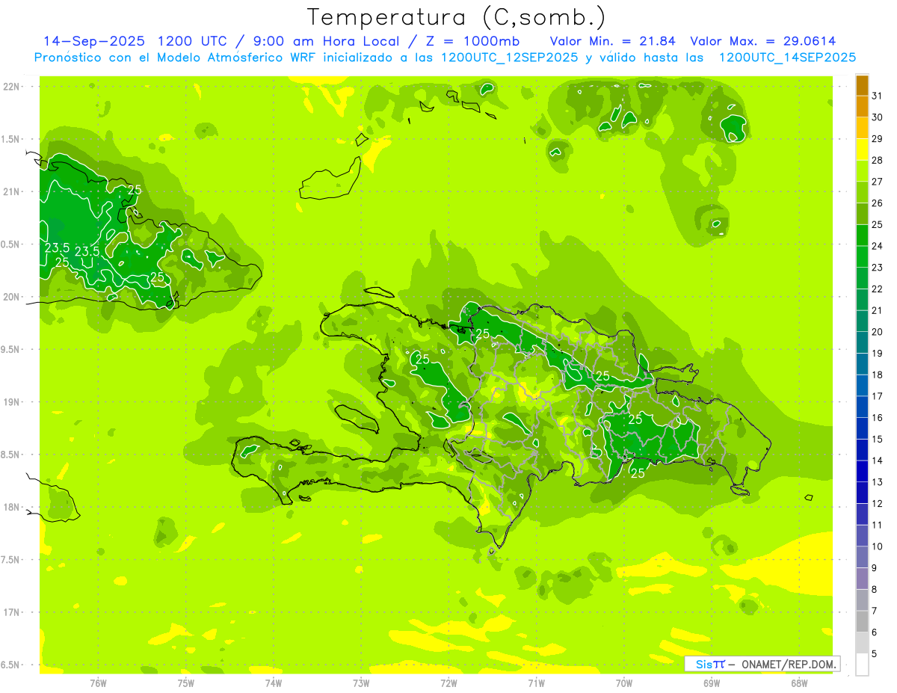Click the legend value '31' on the colorbar
The height and width of the screenshot is (693, 897).
click(x=878, y=96)
